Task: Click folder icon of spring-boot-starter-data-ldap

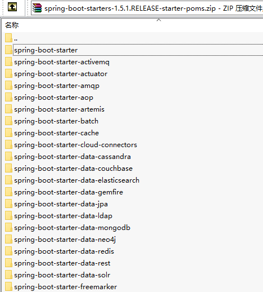Action: tap(8, 215)
